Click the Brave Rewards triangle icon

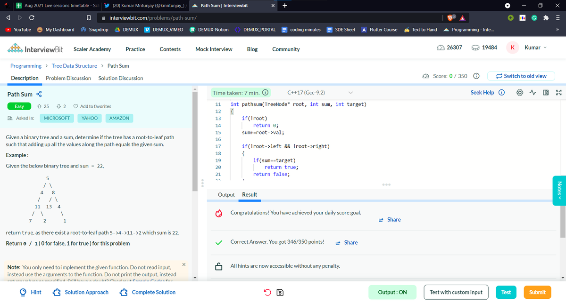click(463, 17)
